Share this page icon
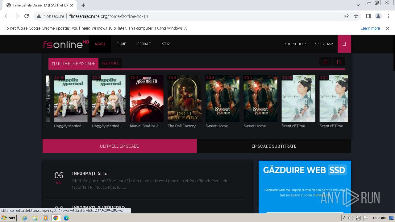Viewport: 395px width, 222px height. click(346, 16)
